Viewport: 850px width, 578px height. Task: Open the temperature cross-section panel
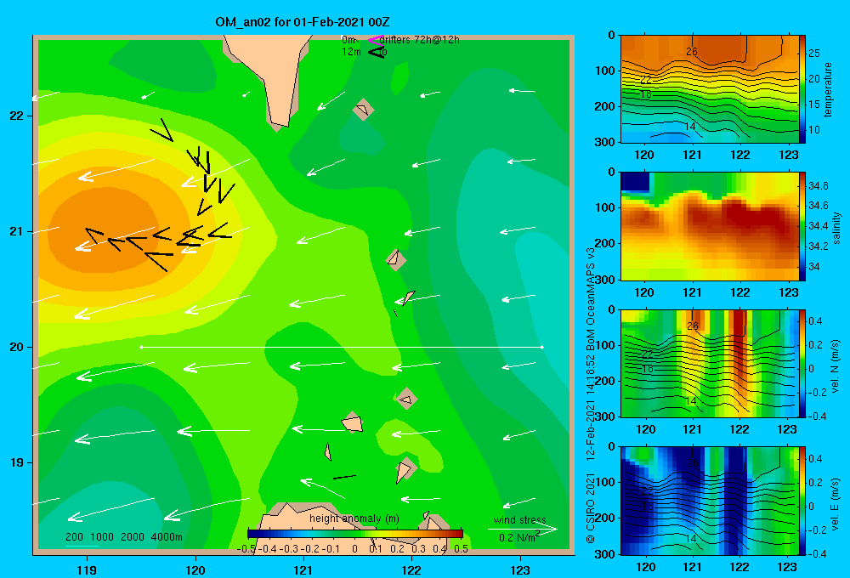710,89
